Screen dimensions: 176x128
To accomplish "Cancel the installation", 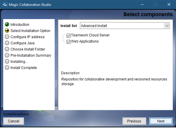I will click(x=13, y=121).
